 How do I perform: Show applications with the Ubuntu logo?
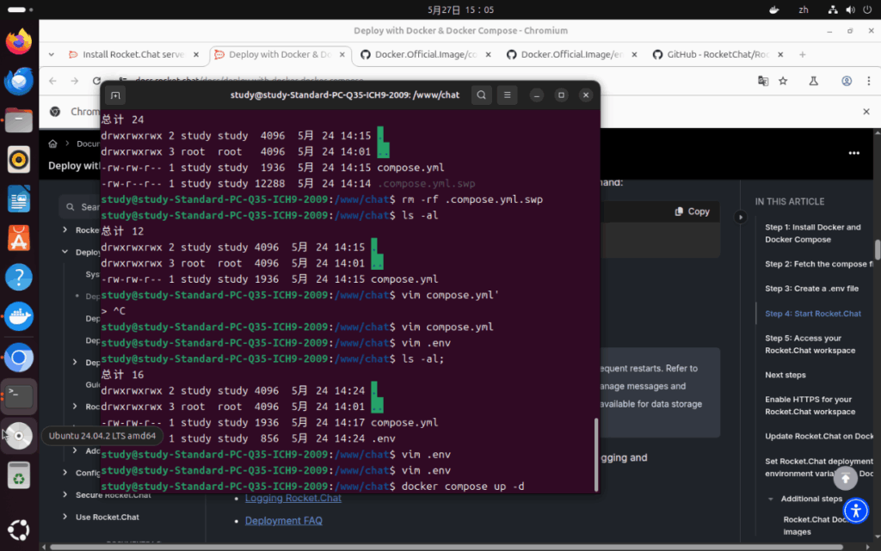click(x=19, y=530)
